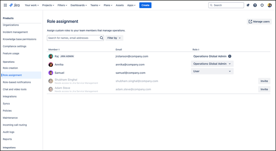
Task: Open Syncs settings
Action: tap(6, 104)
